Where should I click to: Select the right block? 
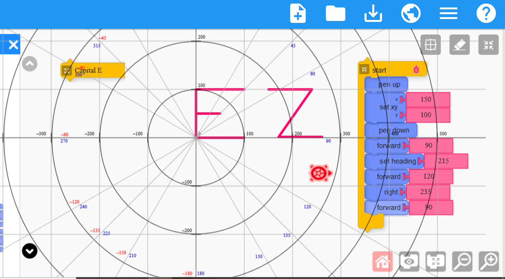tap(385, 192)
